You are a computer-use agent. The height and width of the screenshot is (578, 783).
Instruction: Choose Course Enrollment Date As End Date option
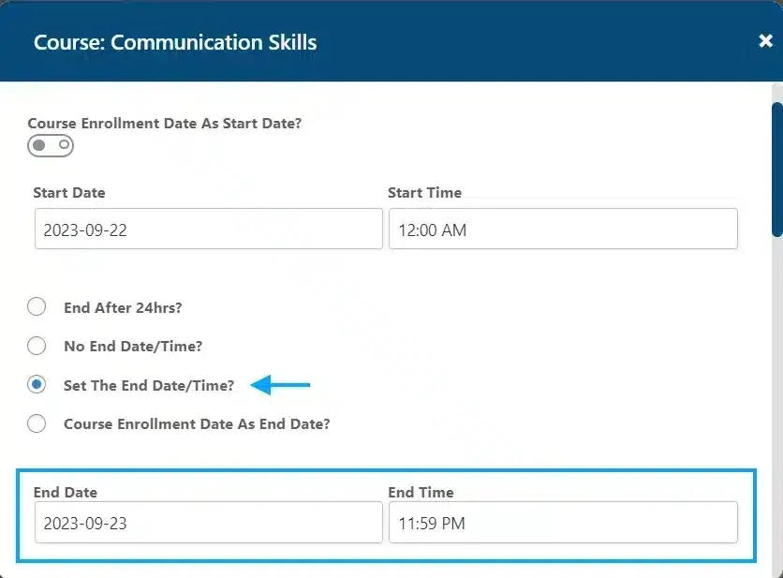pyautogui.click(x=37, y=423)
